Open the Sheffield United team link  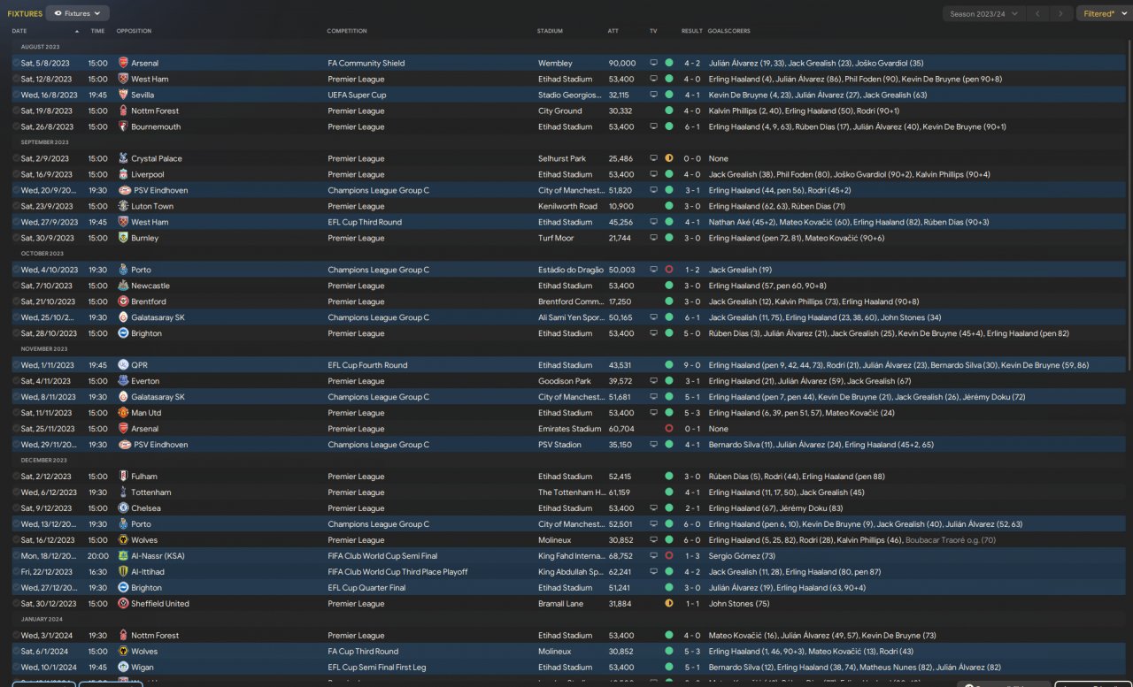pyautogui.click(x=159, y=605)
